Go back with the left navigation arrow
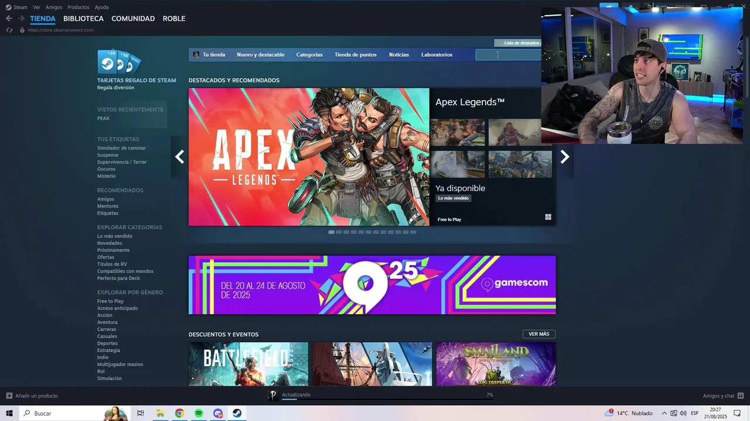The image size is (750, 421). [x=9, y=19]
